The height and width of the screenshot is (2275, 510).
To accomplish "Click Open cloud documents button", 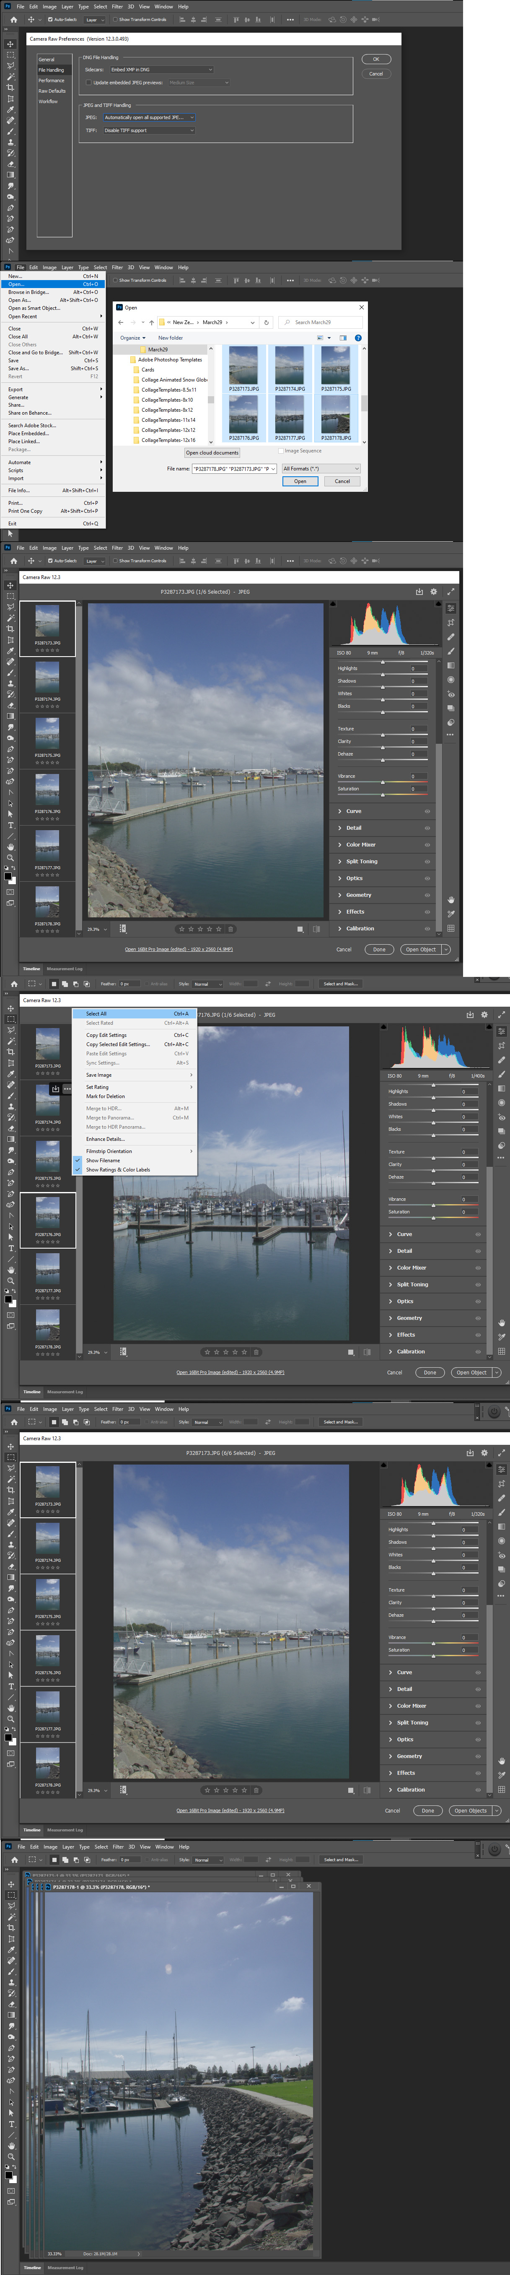I will [212, 453].
